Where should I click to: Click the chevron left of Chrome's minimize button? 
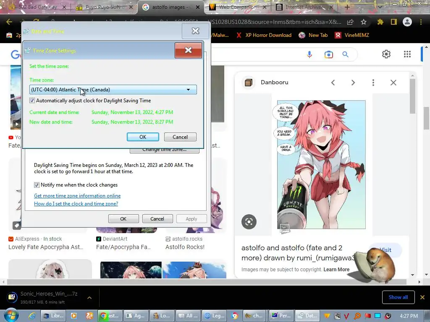[x=380, y=7]
